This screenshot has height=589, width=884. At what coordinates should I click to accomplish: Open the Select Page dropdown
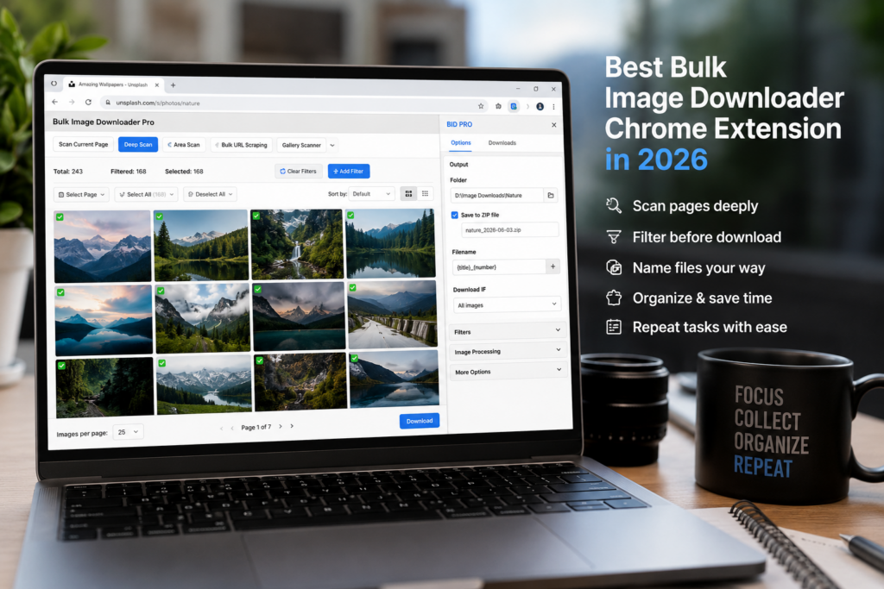point(82,194)
